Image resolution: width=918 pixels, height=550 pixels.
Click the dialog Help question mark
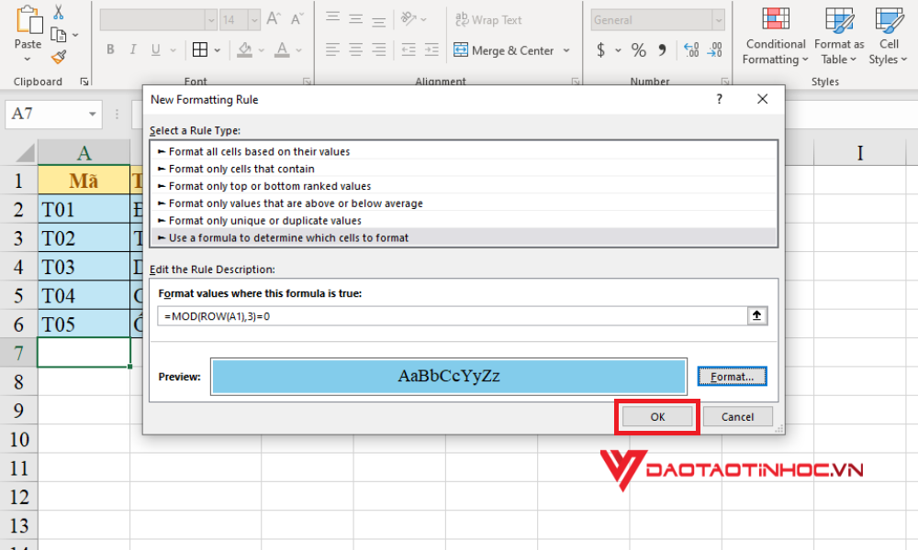click(x=720, y=99)
